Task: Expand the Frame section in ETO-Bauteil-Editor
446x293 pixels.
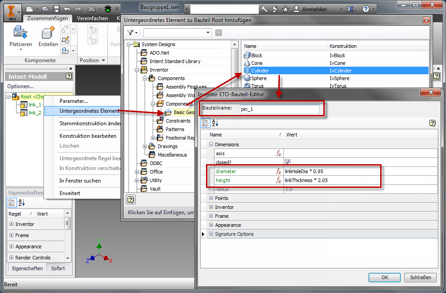Action: pos(211,216)
